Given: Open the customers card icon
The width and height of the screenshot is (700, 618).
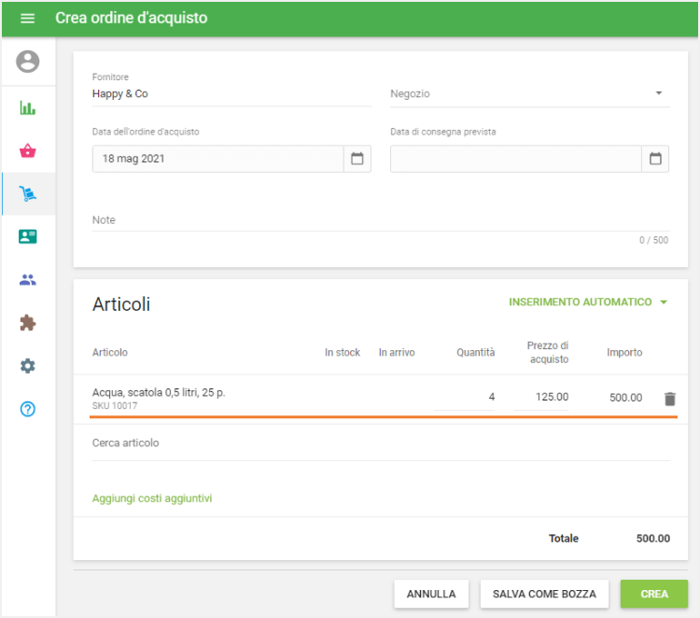Looking at the screenshot, I should (x=28, y=237).
